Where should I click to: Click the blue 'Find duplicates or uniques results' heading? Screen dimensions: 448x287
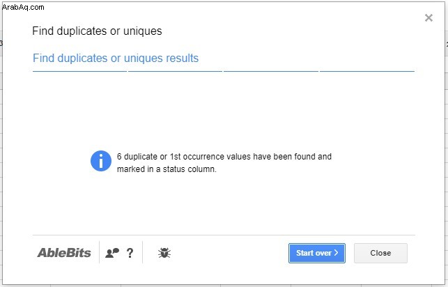[x=116, y=59]
